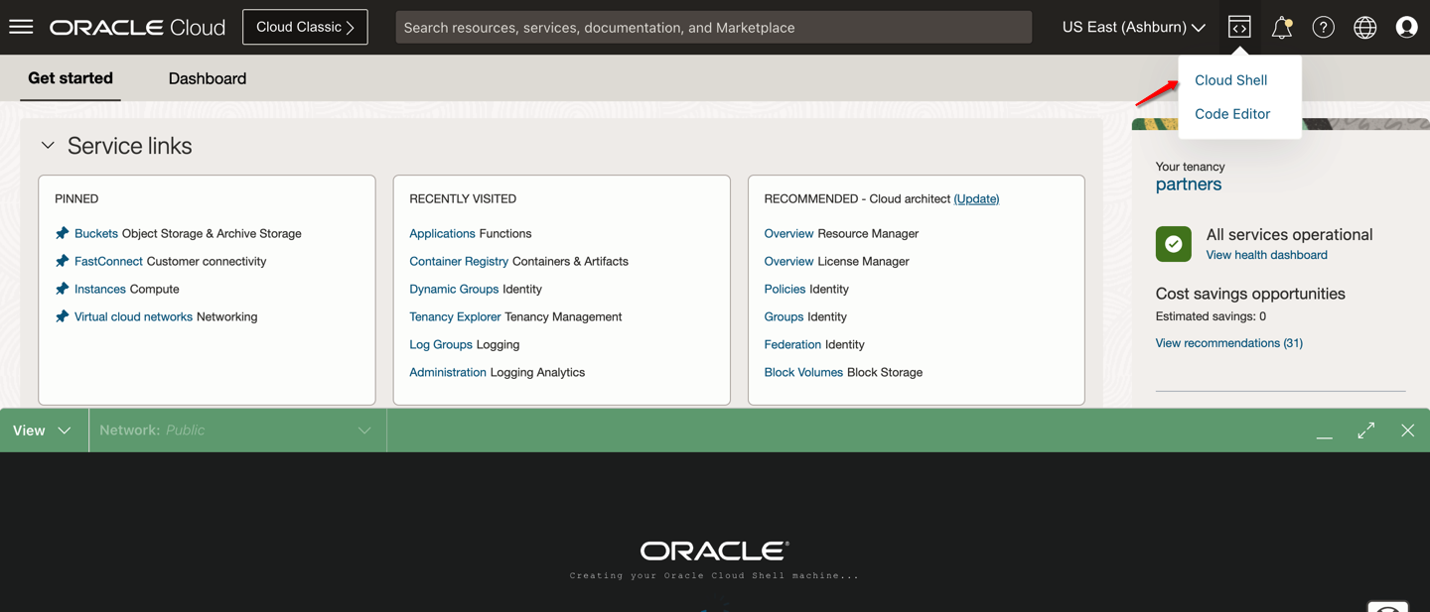
Task: Open the US East (Ashburn) region dropdown
Action: 1132,27
